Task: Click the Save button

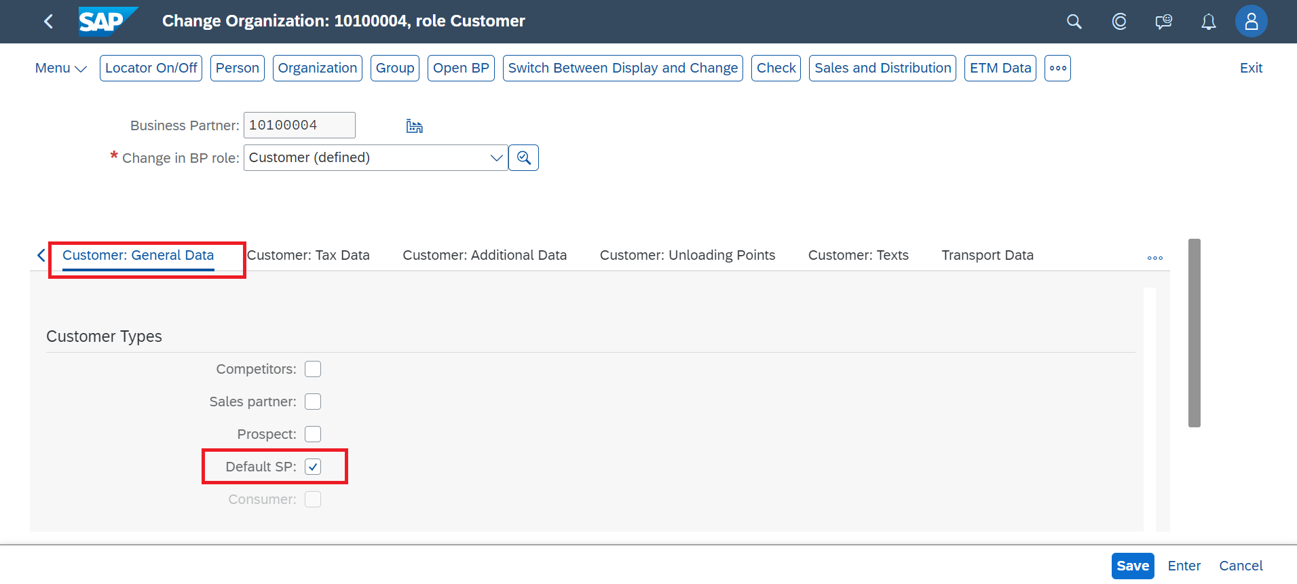Action: pos(1133,566)
